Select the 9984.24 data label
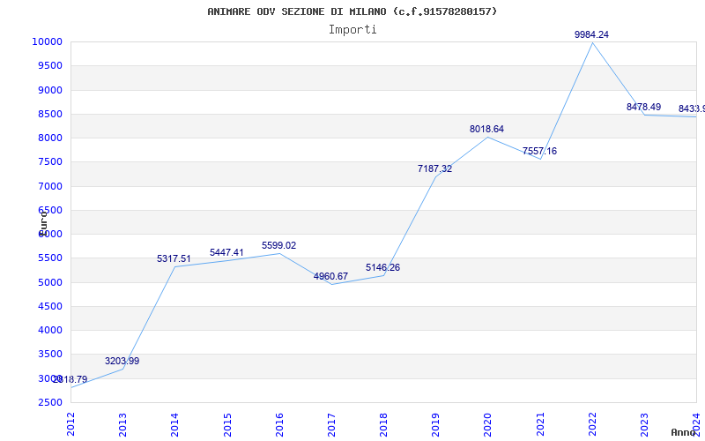 (x=591, y=34)
